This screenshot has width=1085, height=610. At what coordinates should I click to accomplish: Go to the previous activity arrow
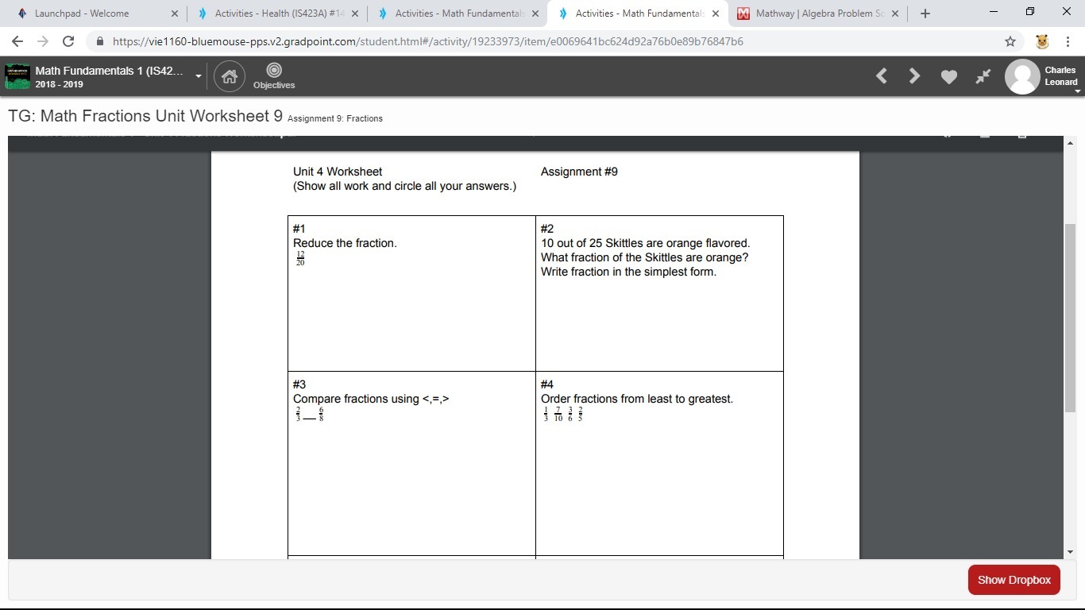(x=881, y=76)
